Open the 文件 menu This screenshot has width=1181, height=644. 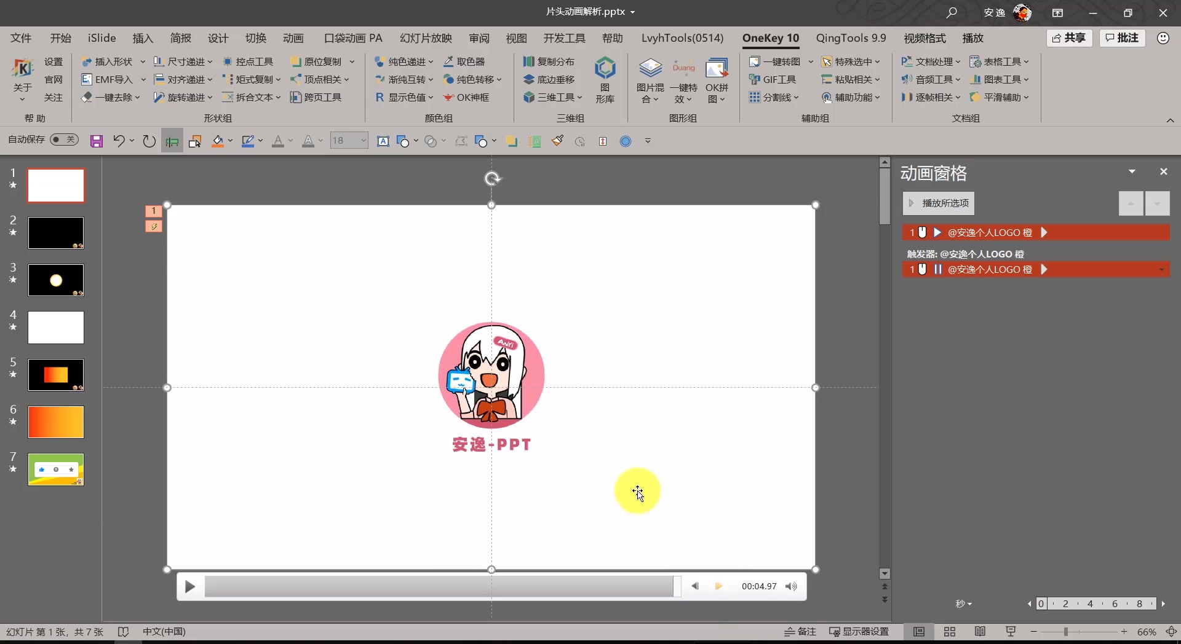(21, 38)
